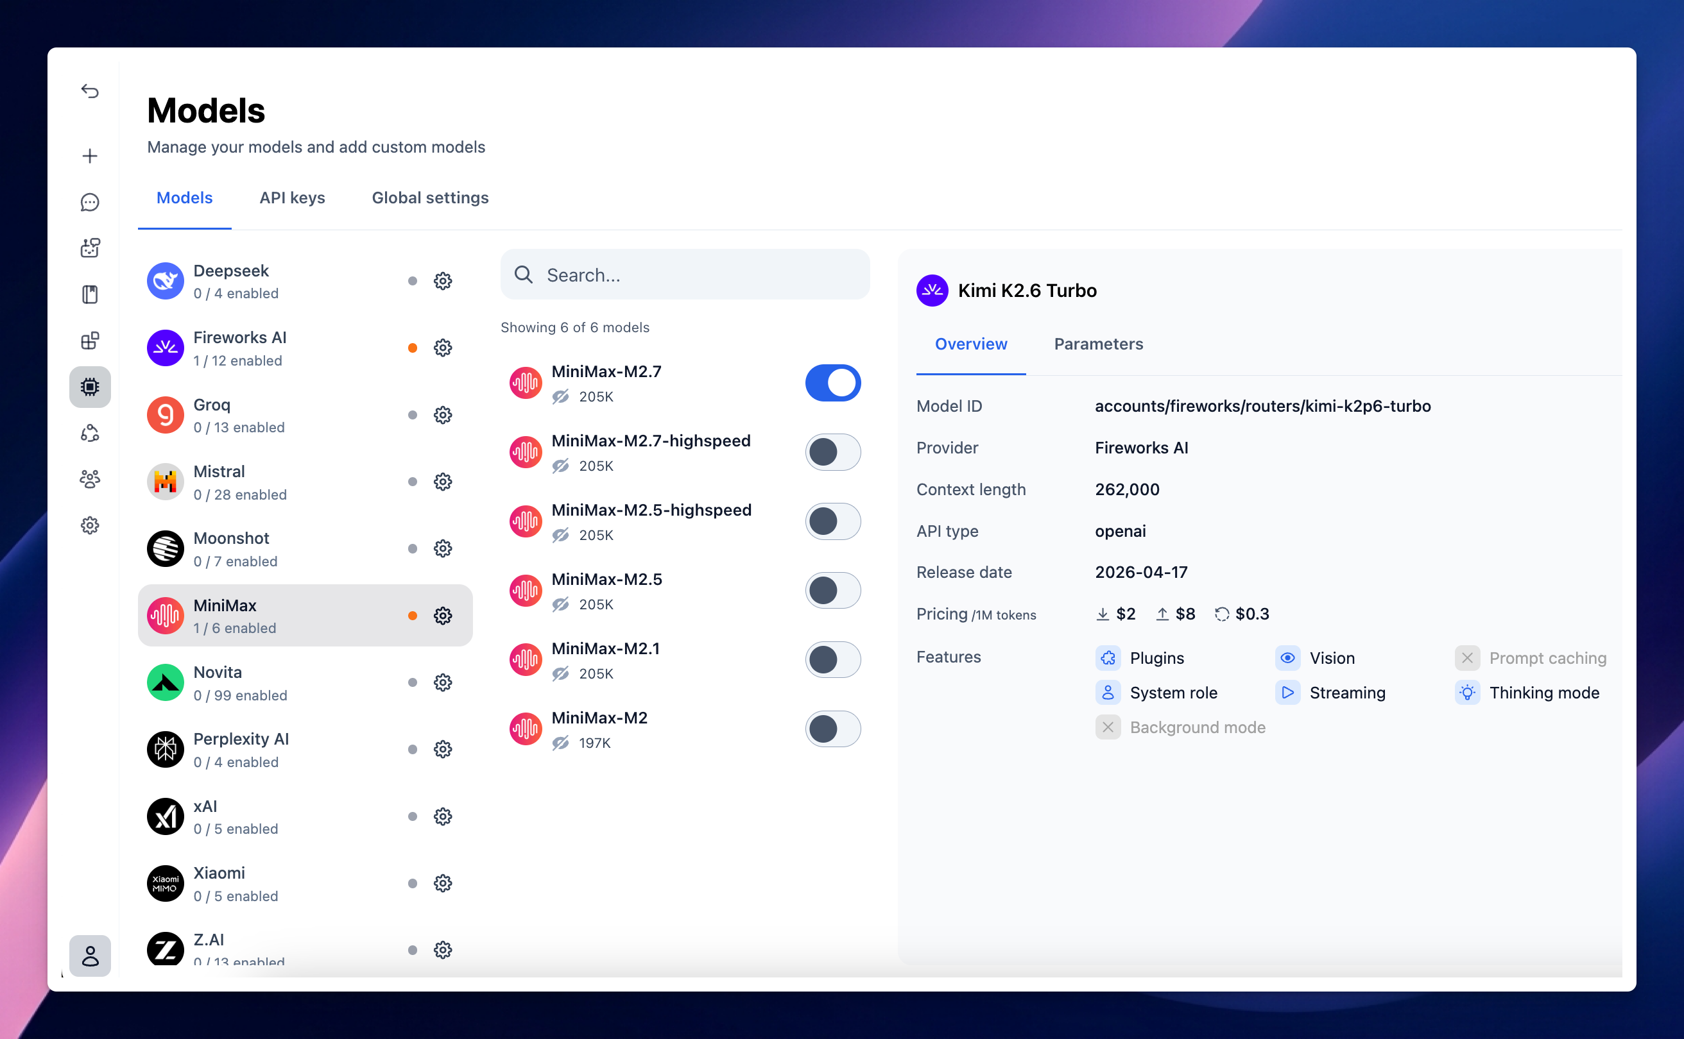Click in the model Search field
Viewport: 1684px width, 1039px height.
(x=685, y=275)
